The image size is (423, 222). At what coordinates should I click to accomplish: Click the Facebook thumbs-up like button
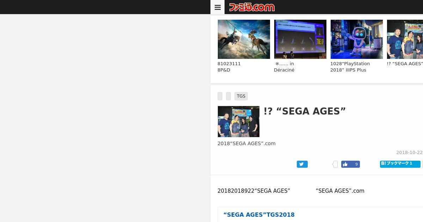(x=350, y=164)
